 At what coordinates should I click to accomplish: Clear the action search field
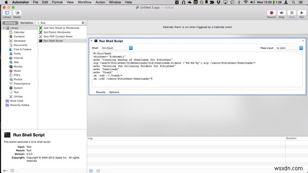click(83, 23)
